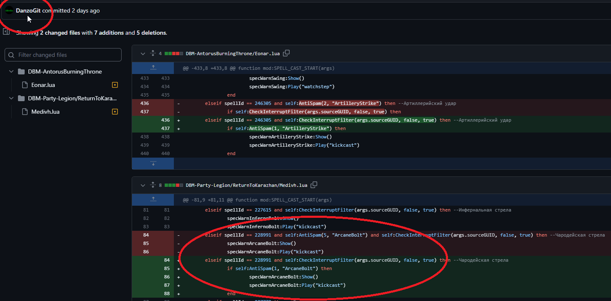The image size is (611, 301).
Task: Open the DanzoGit author profile link
Action: click(x=28, y=11)
